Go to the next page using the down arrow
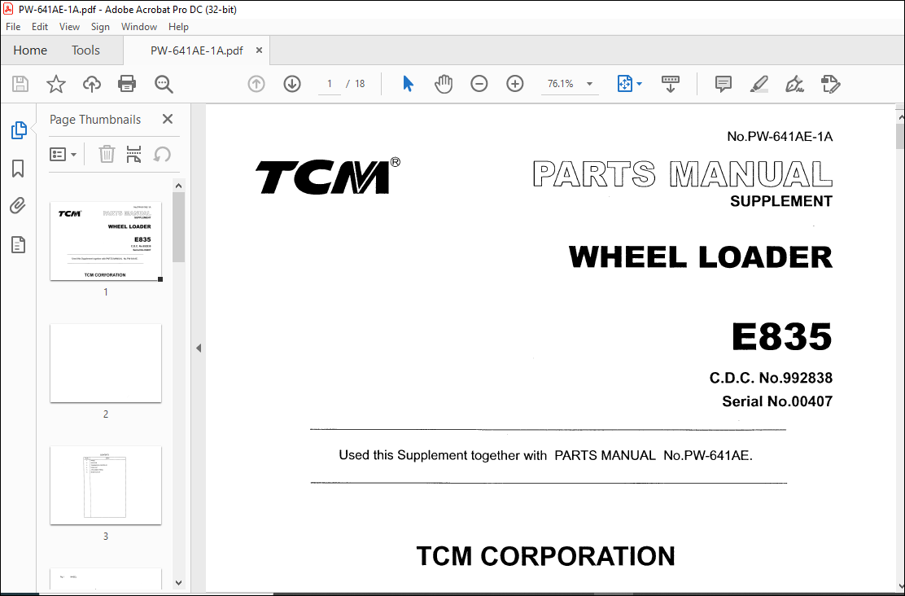The image size is (905, 596). (292, 84)
